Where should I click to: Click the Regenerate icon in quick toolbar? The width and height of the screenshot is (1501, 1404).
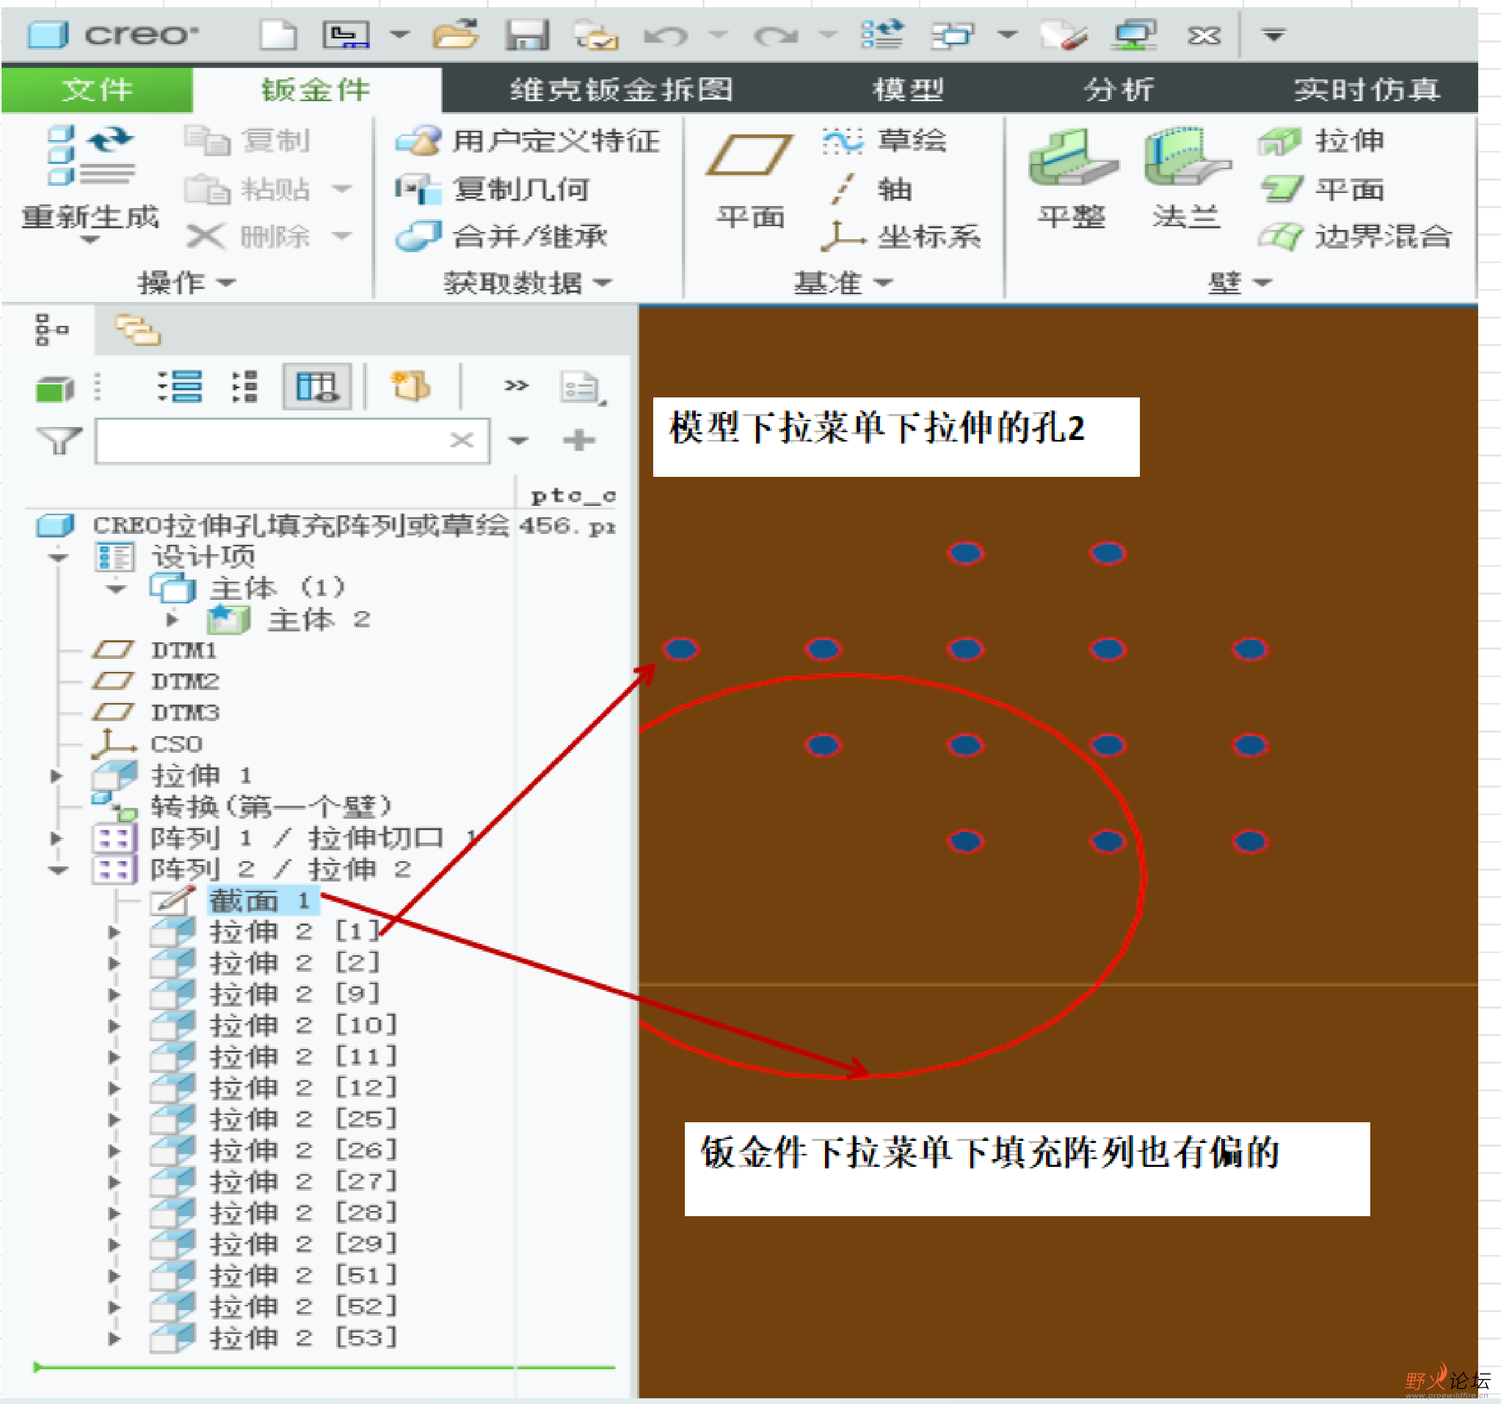coord(883,35)
